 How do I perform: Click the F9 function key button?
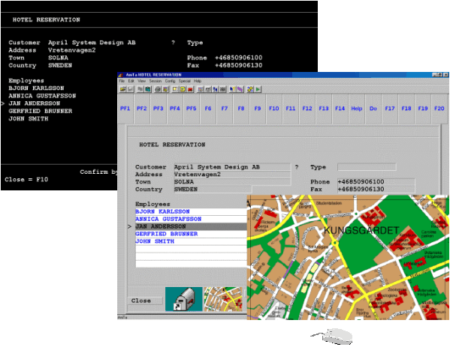258,109
